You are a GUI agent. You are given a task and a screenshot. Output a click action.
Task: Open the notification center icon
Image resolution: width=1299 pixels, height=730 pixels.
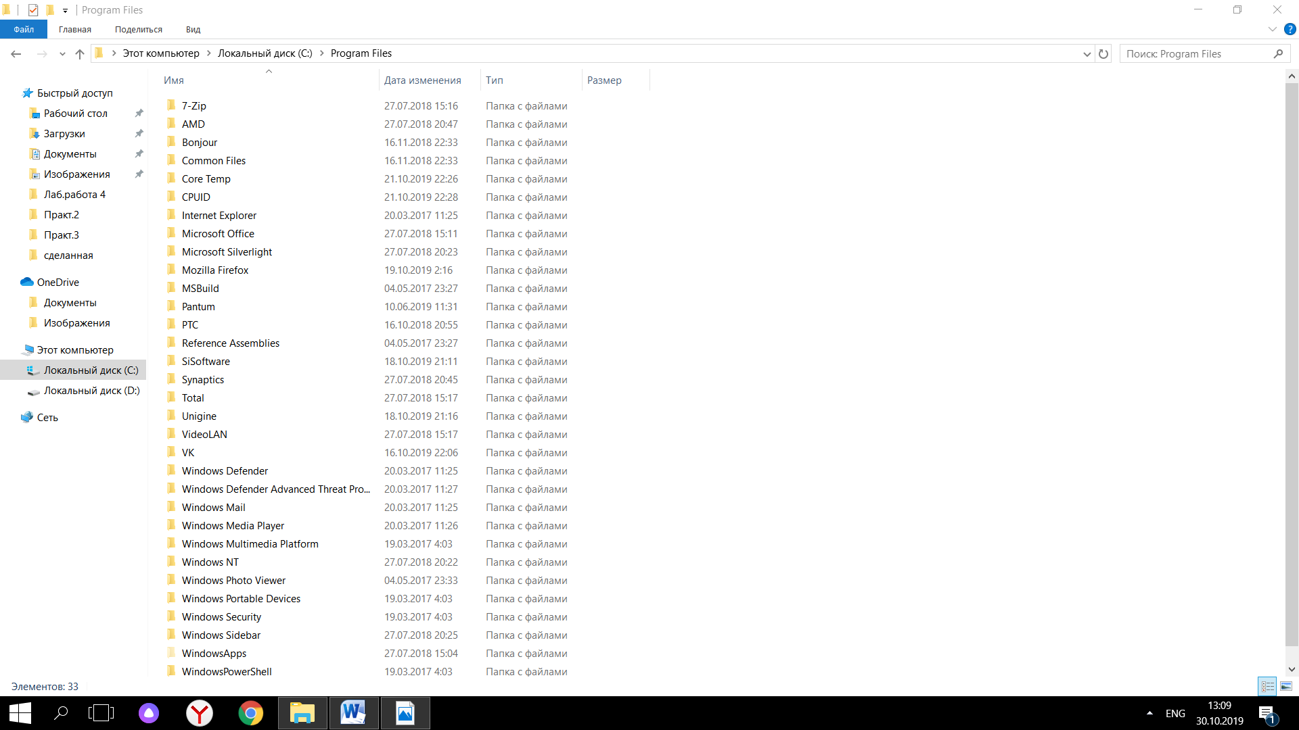click(x=1267, y=714)
